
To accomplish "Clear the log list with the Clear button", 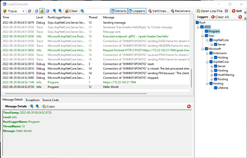I will tap(71, 11).
